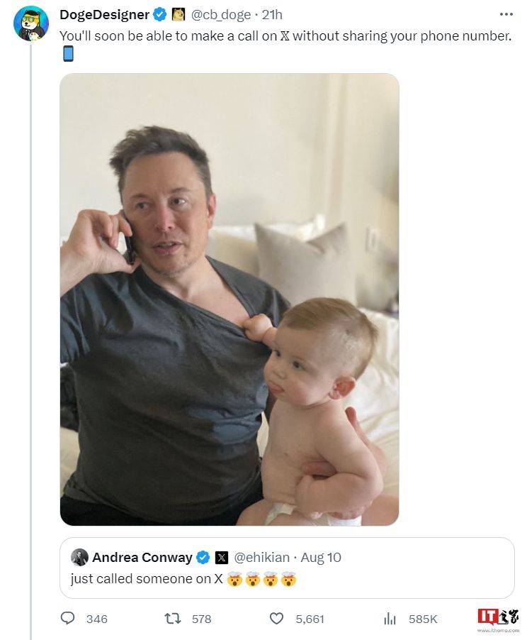Open the more options ellipsis menu
Screen dimensions: 527x640
click(x=506, y=14)
